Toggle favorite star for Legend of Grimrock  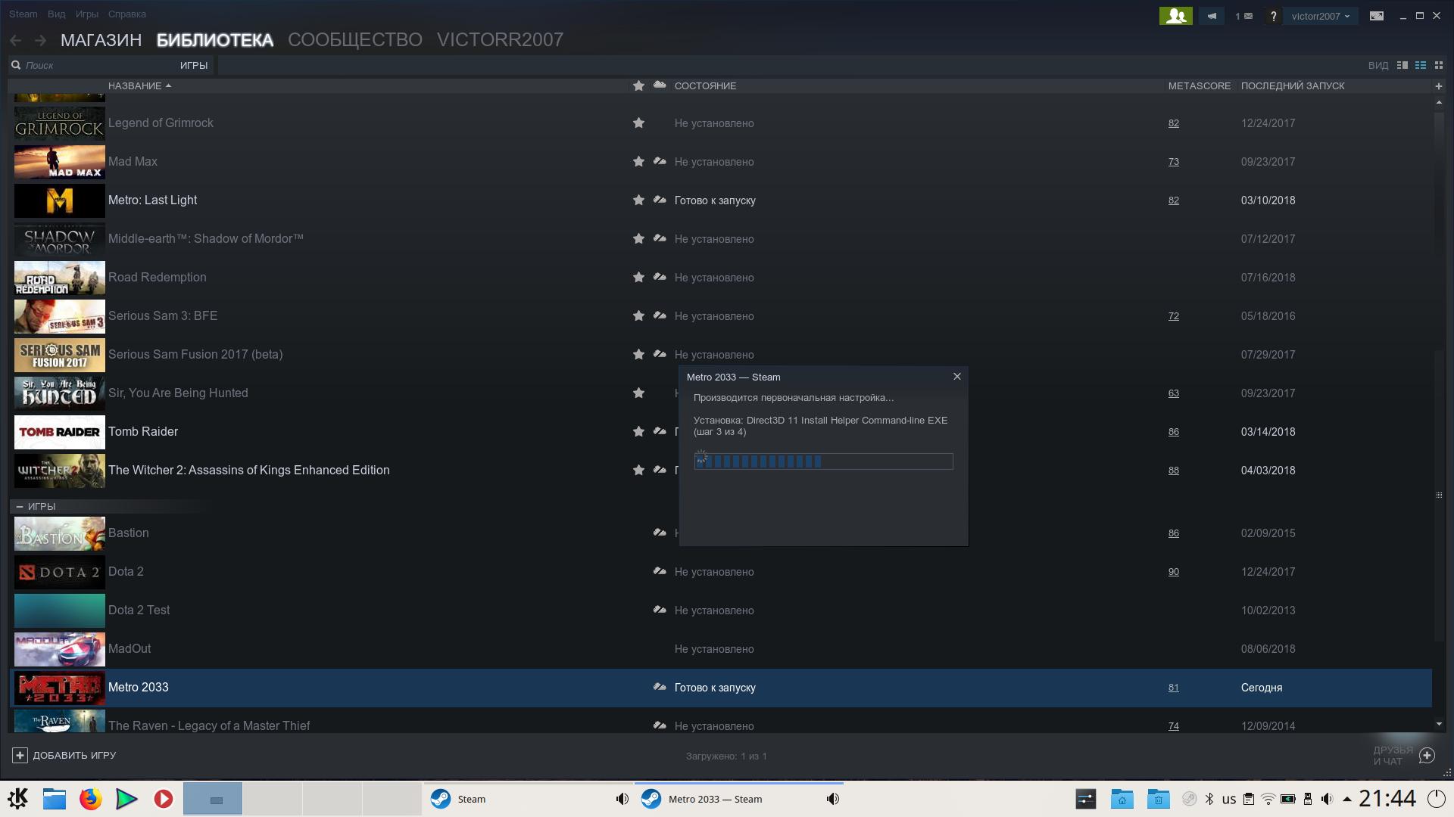(x=638, y=123)
